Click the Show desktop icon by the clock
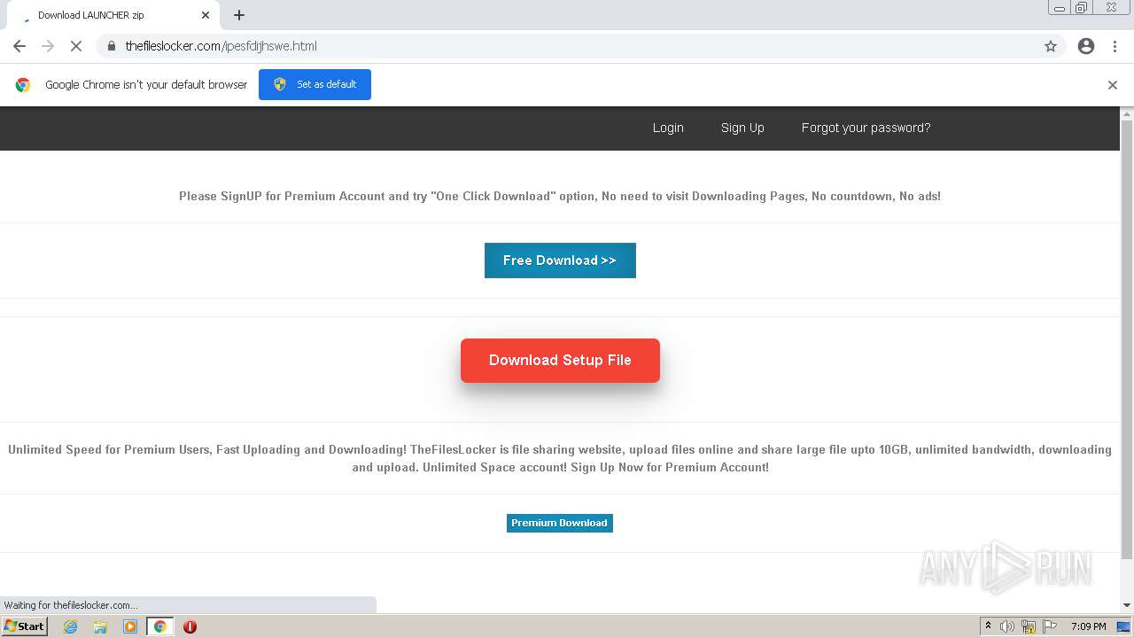This screenshot has width=1134, height=638. 1123,626
